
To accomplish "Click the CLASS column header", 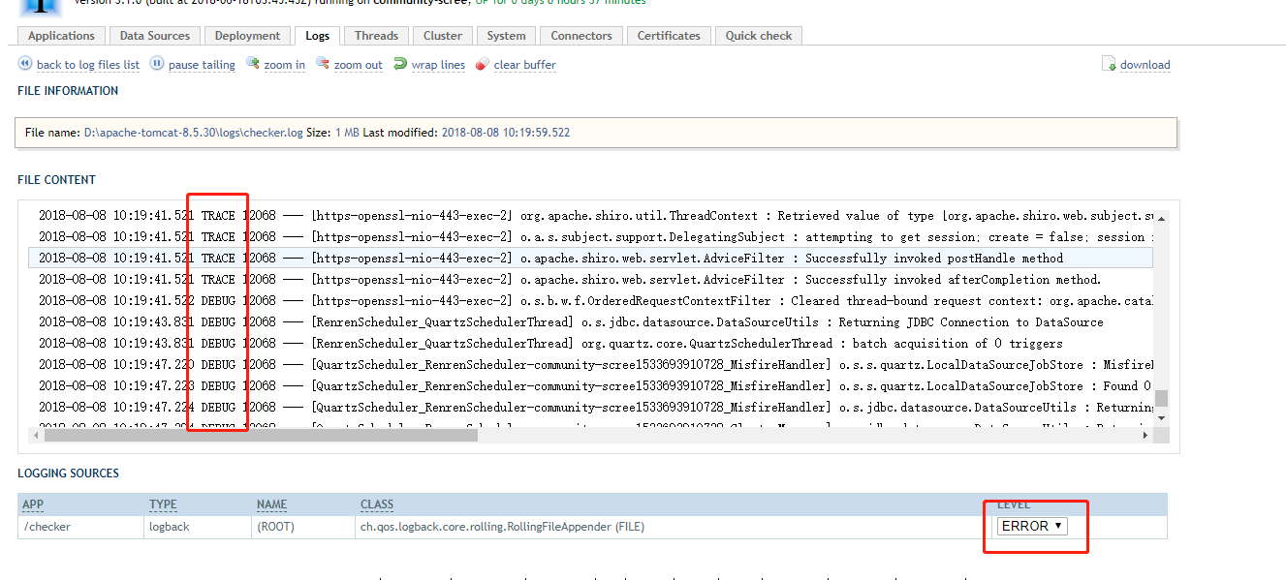I will 377,504.
